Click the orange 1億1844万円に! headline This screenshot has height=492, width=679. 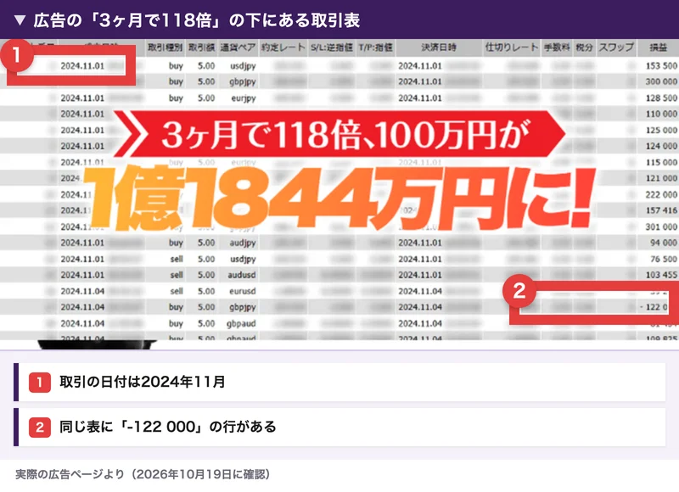339,198
